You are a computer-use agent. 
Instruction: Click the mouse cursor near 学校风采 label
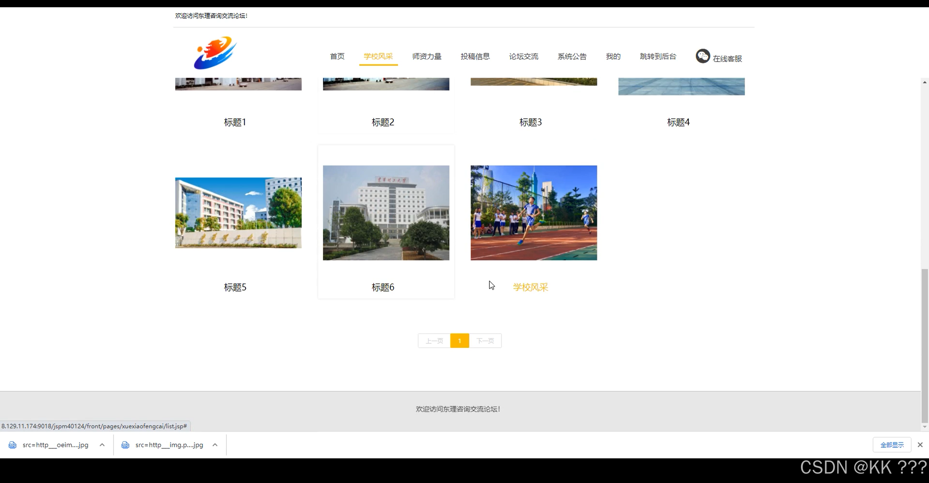coord(491,285)
